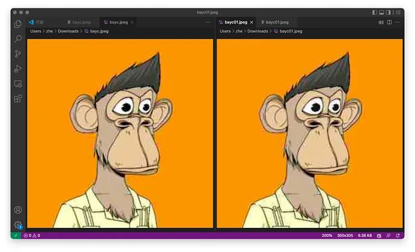415x252 pixels.
Task: Close the bayc.jpeg image preview tab
Action: click(132, 22)
